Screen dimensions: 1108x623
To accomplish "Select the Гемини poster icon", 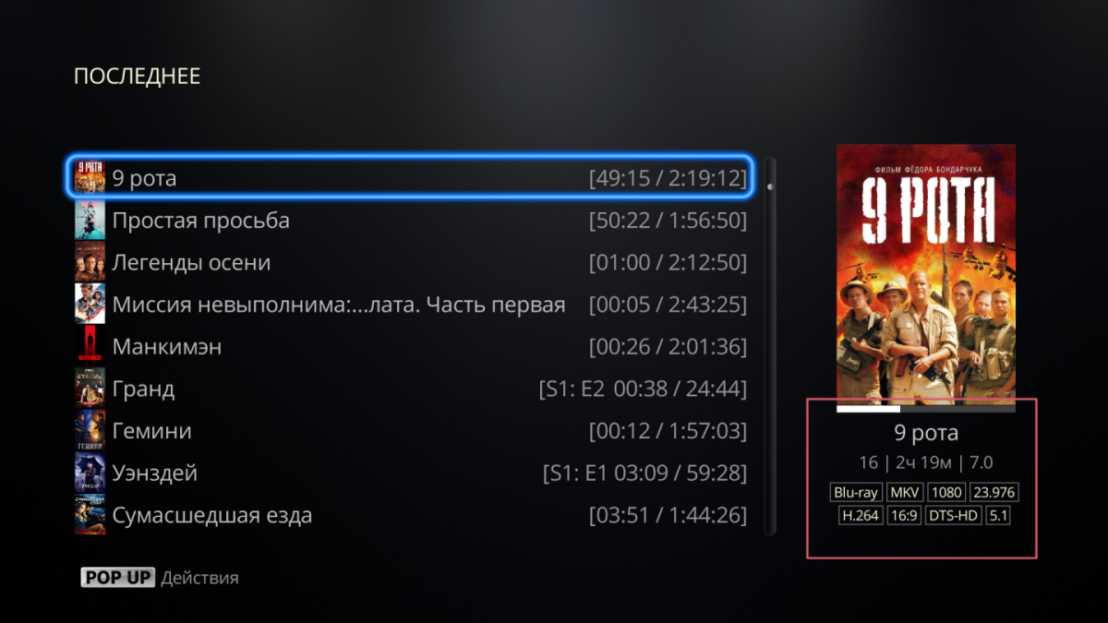I will [x=90, y=431].
